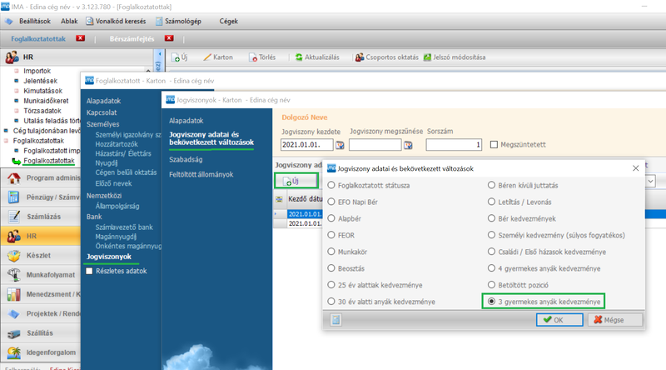Click the Jelszó módosítása toolbar icon
This screenshot has height=370, width=666.
click(x=427, y=57)
